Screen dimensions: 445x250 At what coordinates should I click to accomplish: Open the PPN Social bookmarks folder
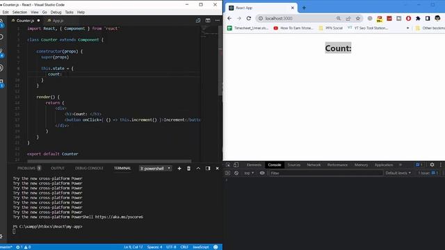(331, 28)
